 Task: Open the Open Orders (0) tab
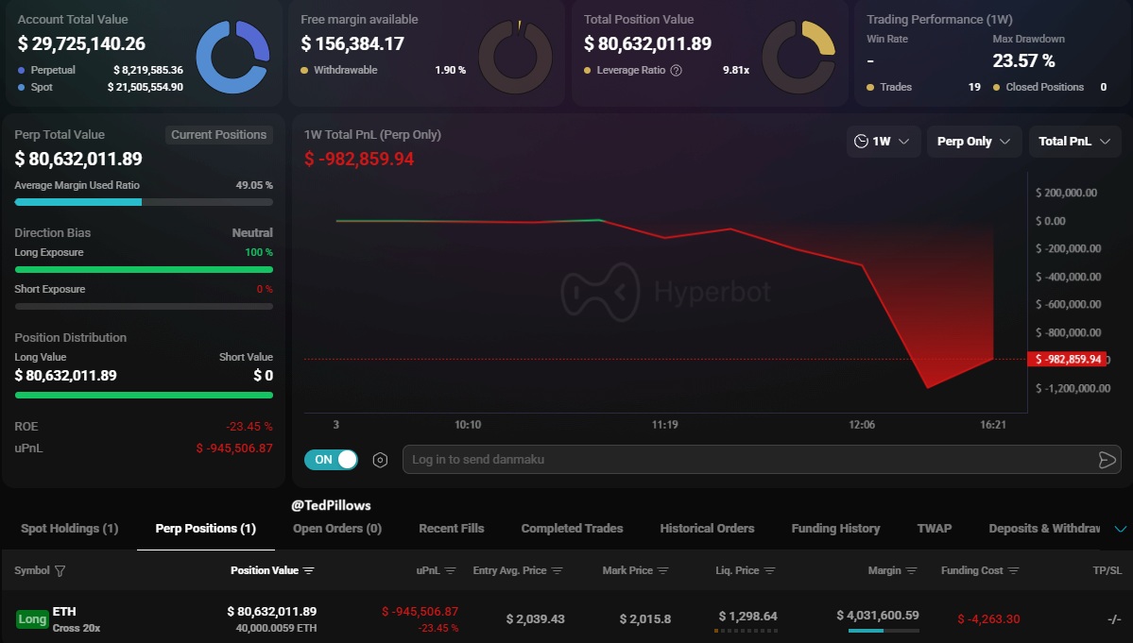pyautogui.click(x=337, y=528)
